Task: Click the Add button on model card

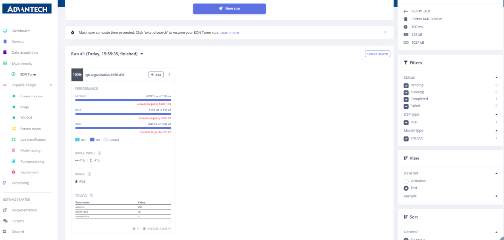Action: 156,75
